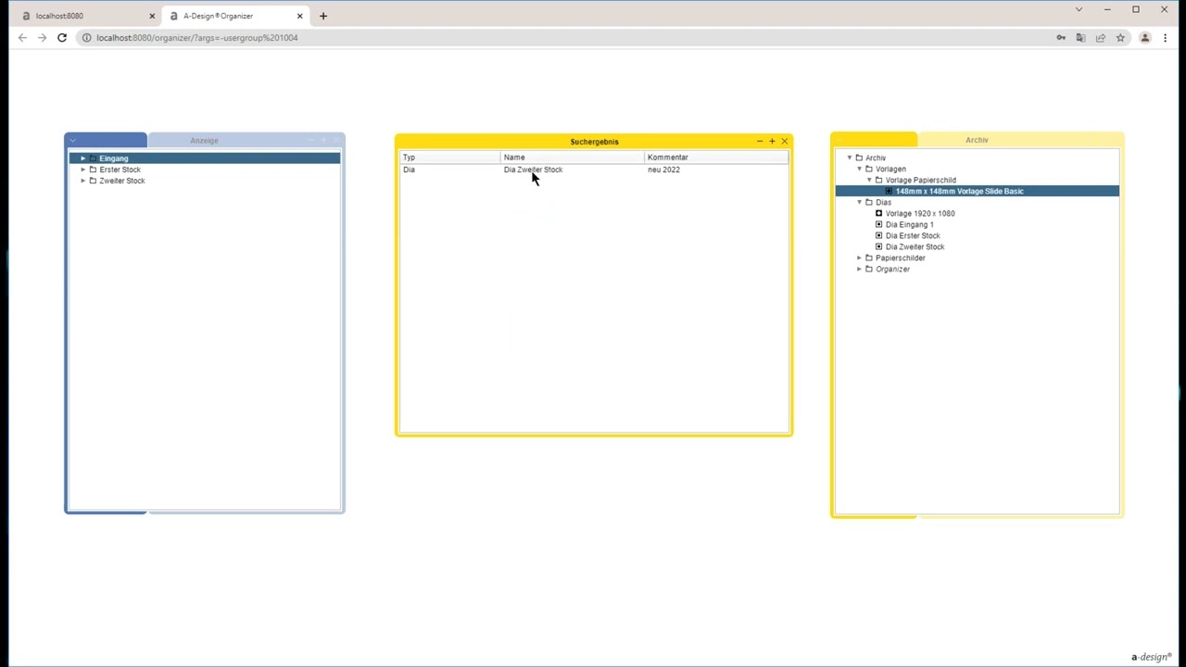Collapse the Vorlage Papierschild folder arrow

(x=869, y=180)
